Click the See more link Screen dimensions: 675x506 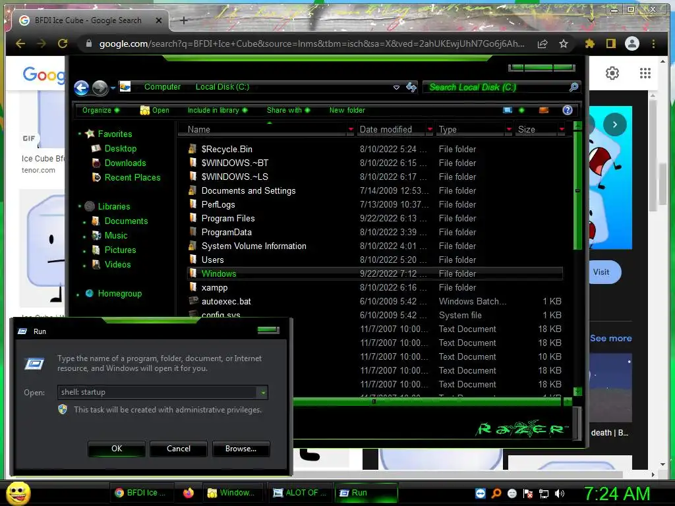(x=610, y=338)
